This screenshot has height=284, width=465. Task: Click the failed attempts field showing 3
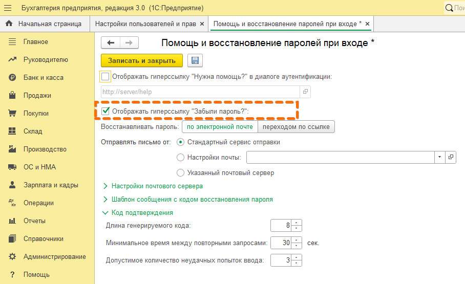pos(281,260)
